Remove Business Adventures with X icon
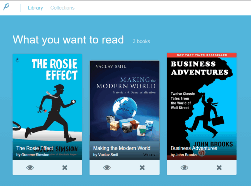 pyautogui.click(x=219, y=167)
